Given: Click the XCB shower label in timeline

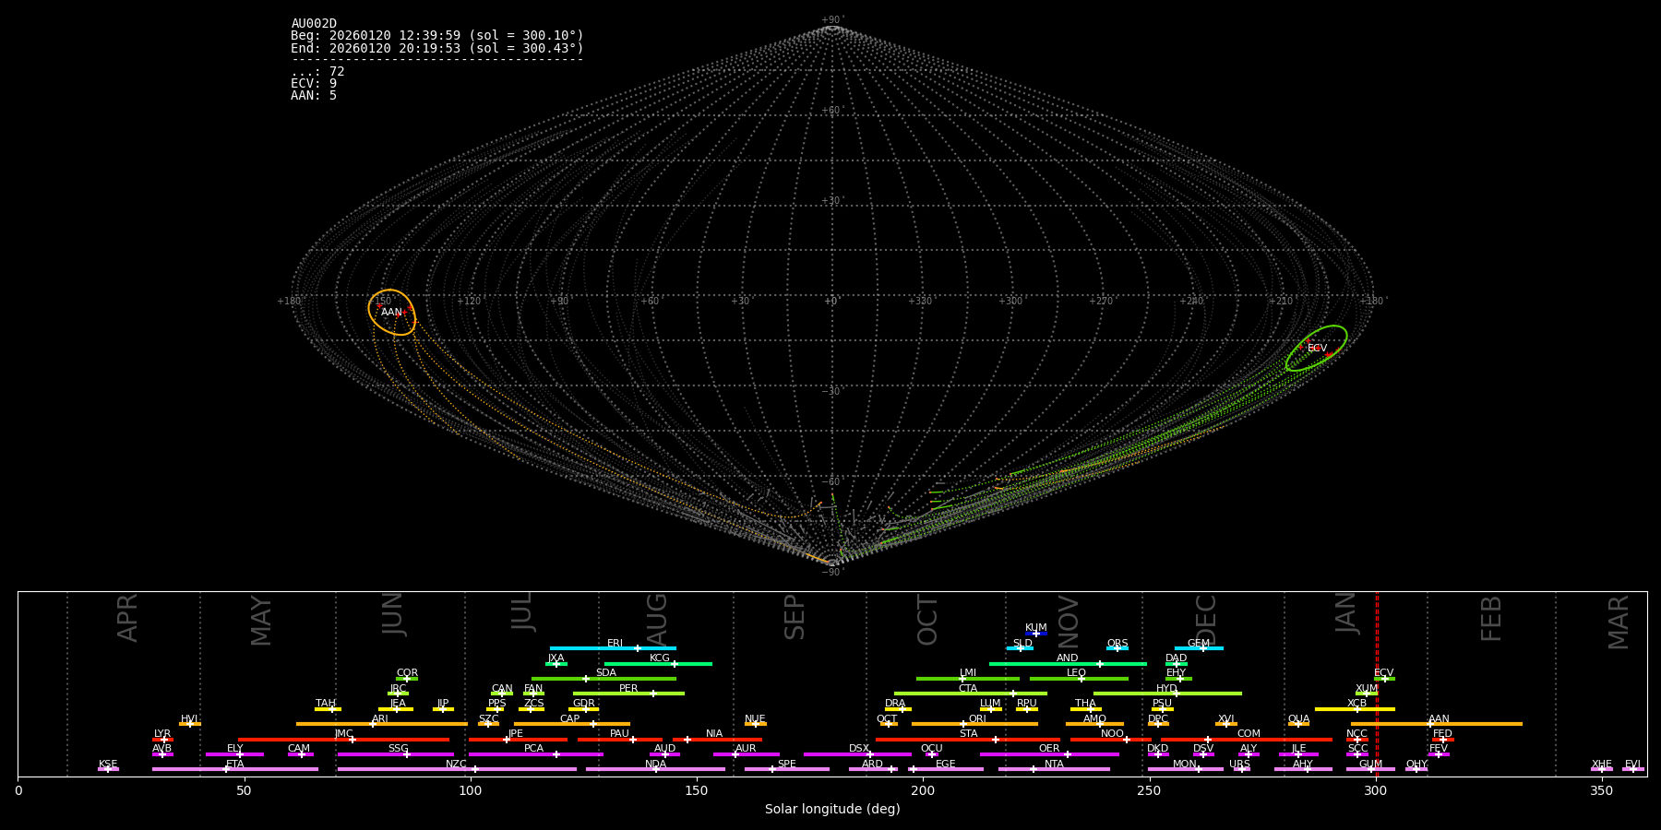Looking at the screenshot, I should (x=1356, y=704).
